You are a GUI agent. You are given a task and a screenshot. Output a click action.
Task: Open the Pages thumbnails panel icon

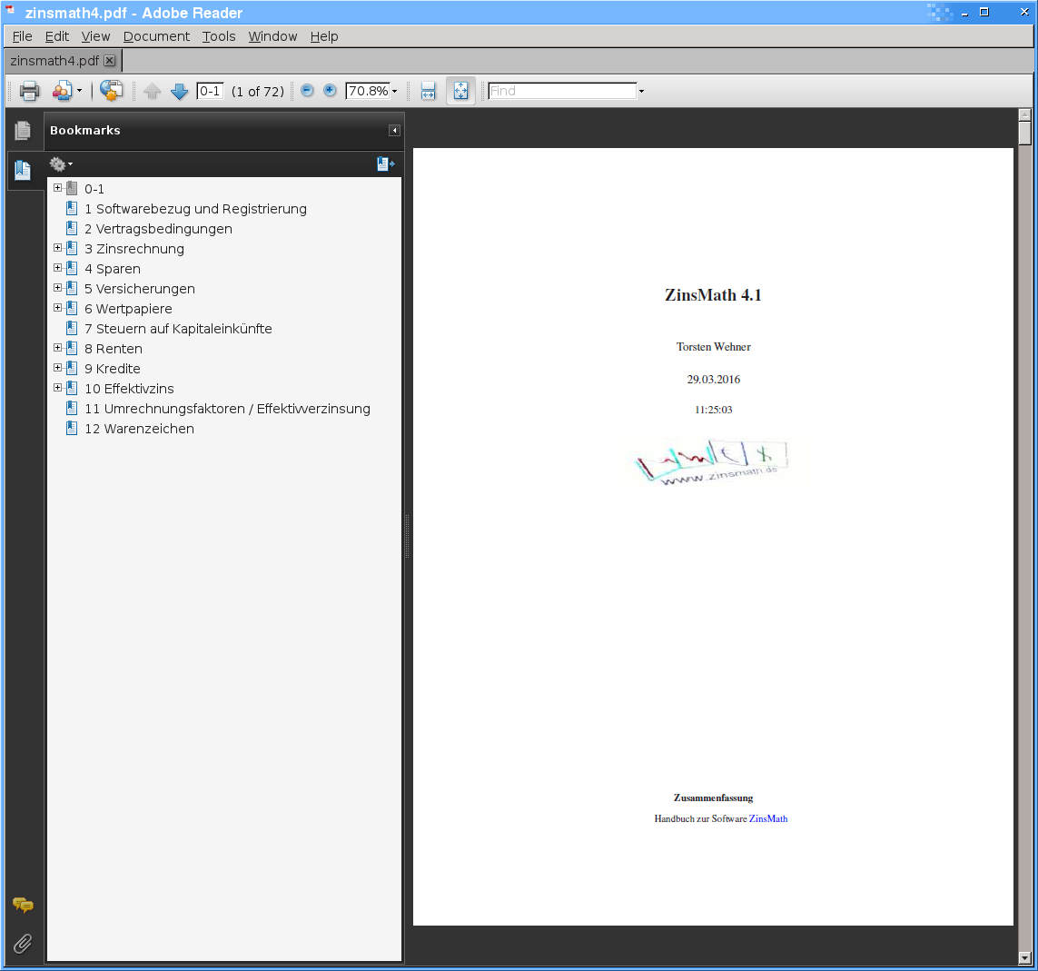pyautogui.click(x=23, y=131)
